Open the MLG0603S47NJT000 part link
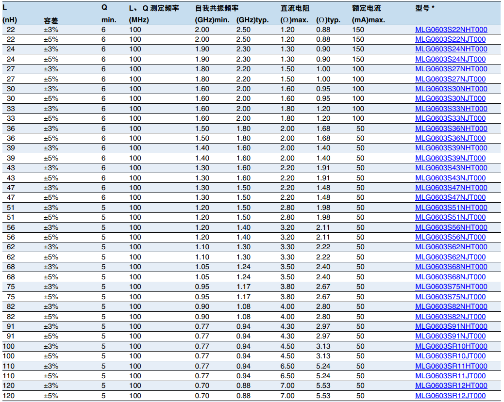The height and width of the screenshot is (402, 504). coord(450,197)
